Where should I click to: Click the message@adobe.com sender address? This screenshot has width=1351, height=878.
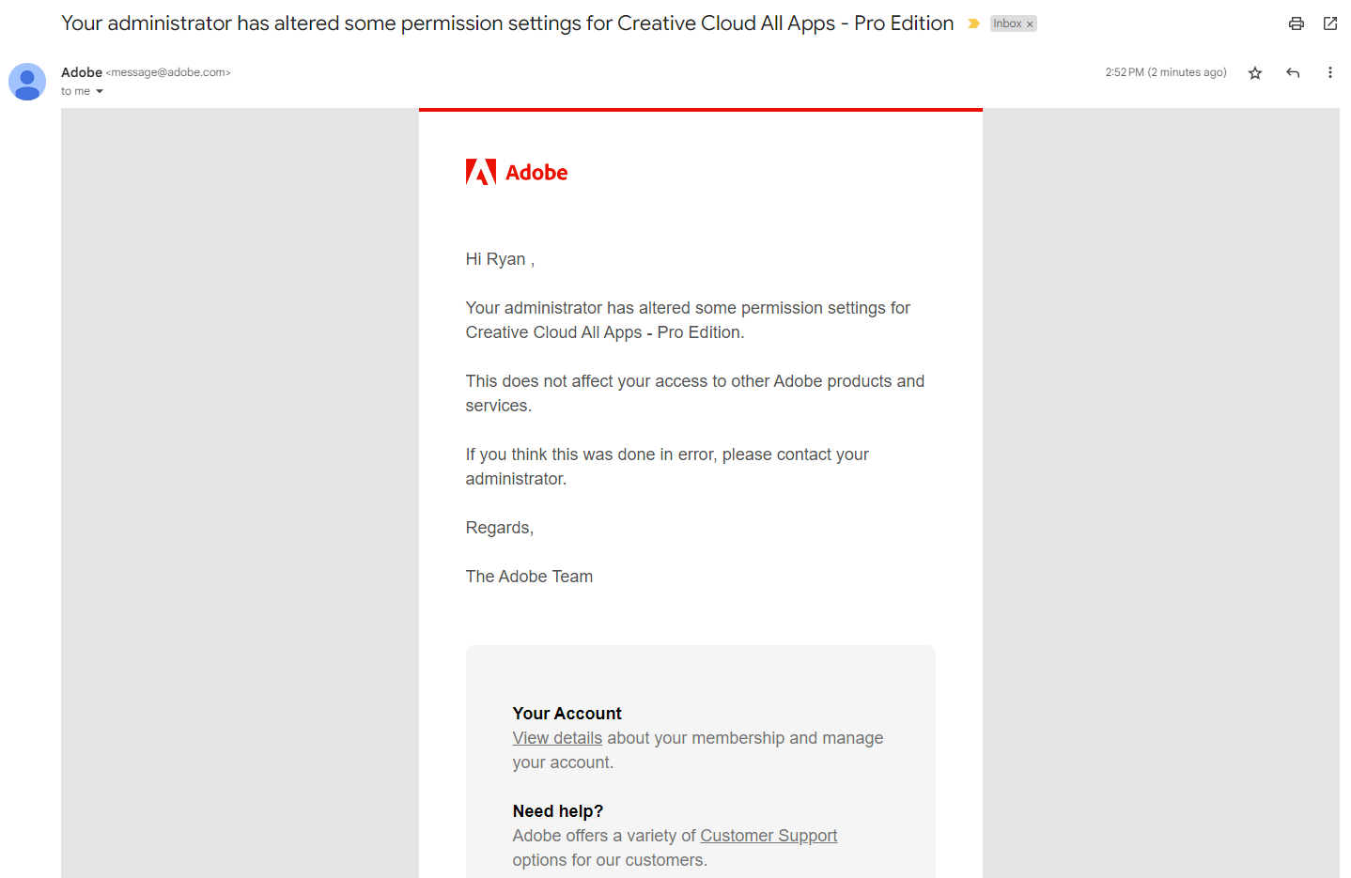click(168, 72)
